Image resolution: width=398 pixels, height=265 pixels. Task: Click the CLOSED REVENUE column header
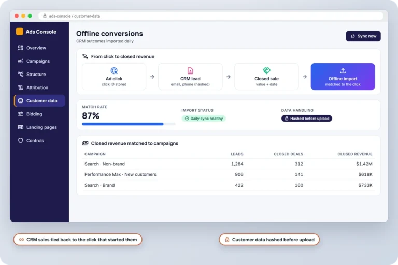pyautogui.click(x=355, y=154)
